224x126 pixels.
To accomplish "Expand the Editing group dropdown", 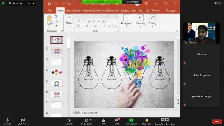I will click(x=152, y=27).
